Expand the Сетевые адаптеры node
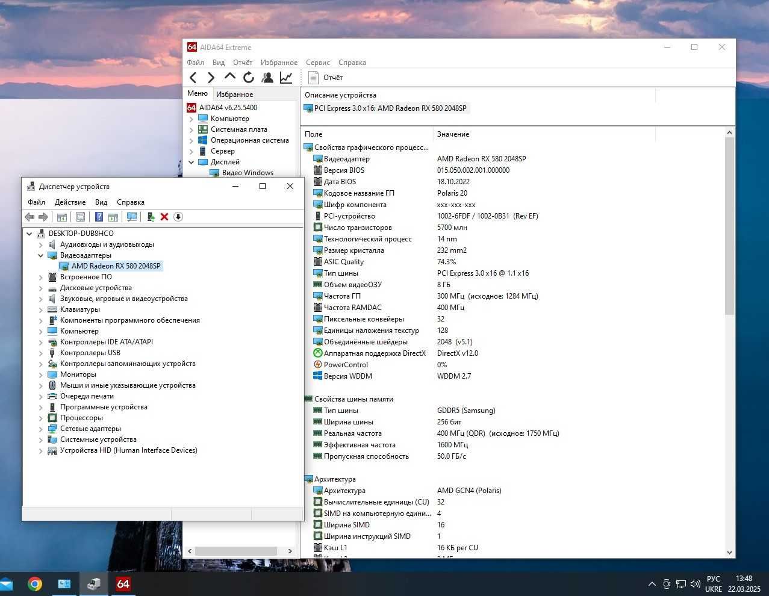 point(41,429)
